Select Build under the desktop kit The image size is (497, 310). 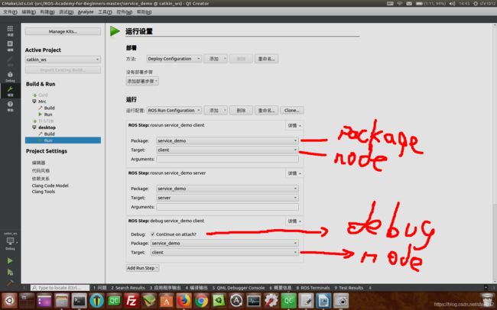[x=49, y=134]
